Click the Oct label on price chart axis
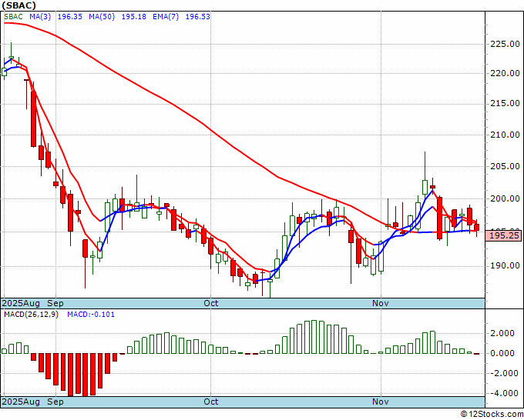 pos(211,303)
